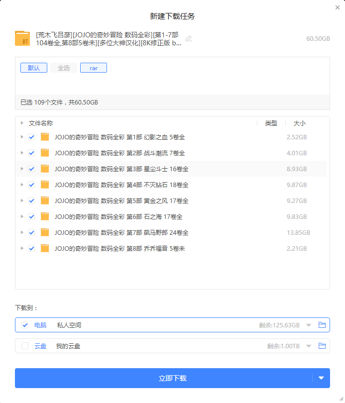Click the 9.87GB size value
Screen dimensions: 345x403
pos(297,185)
